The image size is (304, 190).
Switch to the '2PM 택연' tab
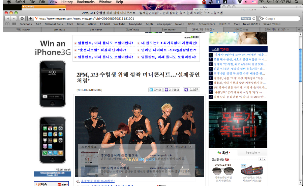tap(278, 30)
